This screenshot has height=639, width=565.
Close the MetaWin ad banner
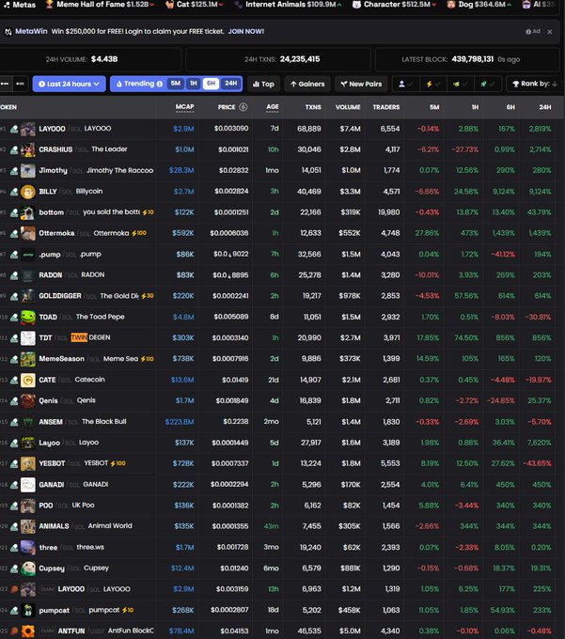point(550,32)
